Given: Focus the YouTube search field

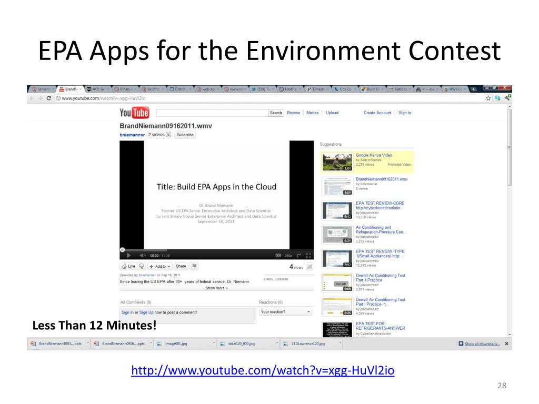Looking at the screenshot, I should (212, 113).
